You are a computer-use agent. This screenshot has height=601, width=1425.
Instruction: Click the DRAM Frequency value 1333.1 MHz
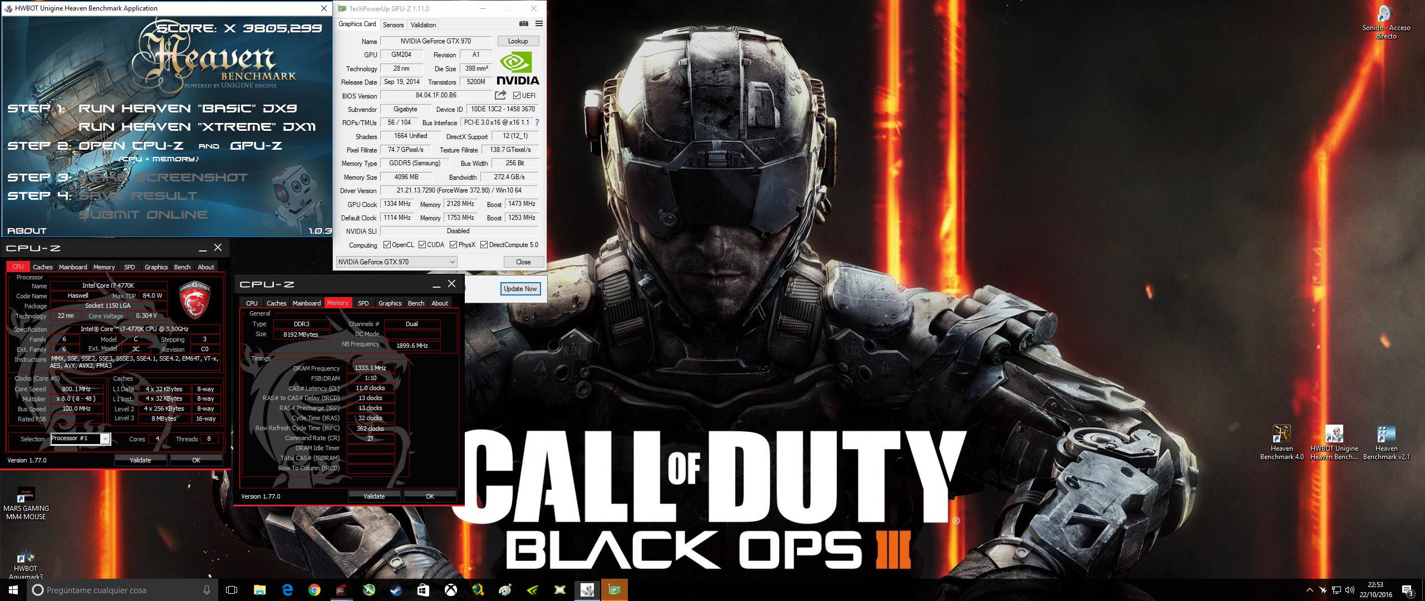click(x=370, y=368)
